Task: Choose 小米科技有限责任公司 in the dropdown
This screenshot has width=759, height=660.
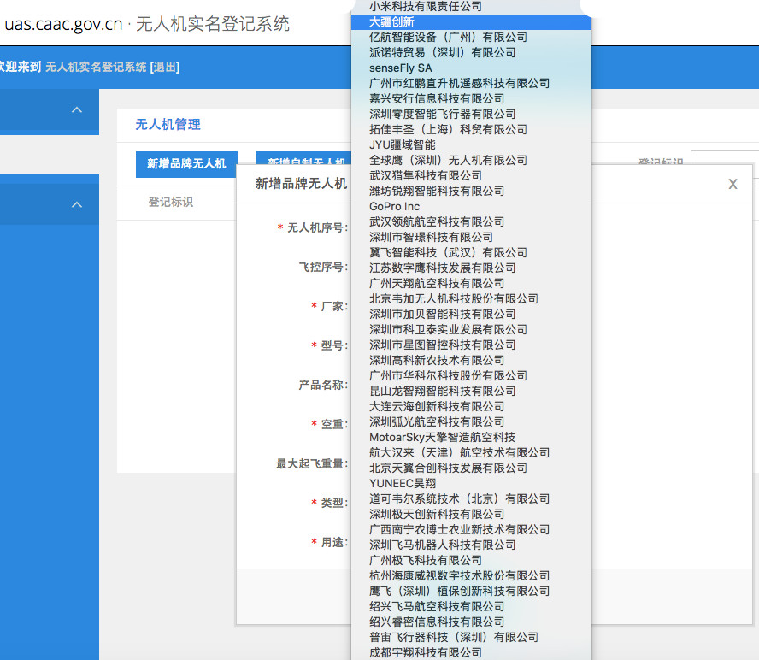Action: 426,6
